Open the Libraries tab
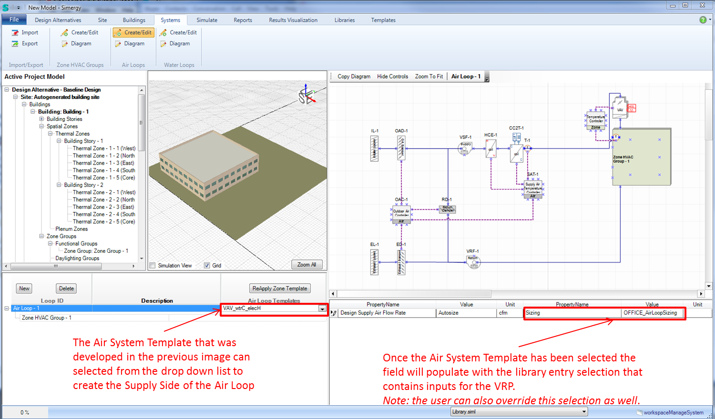The width and height of the screenshot is (715, 419). click(x=344, y=20)
